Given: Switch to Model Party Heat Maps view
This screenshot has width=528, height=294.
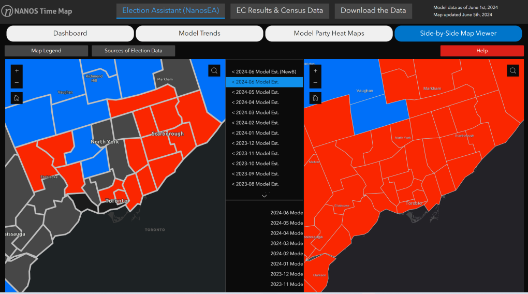Looking at the screenshot, I should click(329, 33).
